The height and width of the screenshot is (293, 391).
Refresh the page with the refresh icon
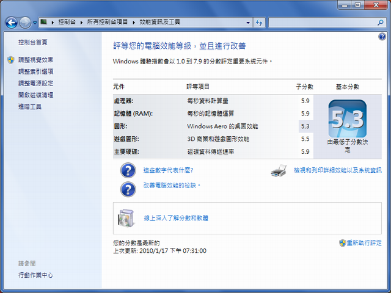259,23
